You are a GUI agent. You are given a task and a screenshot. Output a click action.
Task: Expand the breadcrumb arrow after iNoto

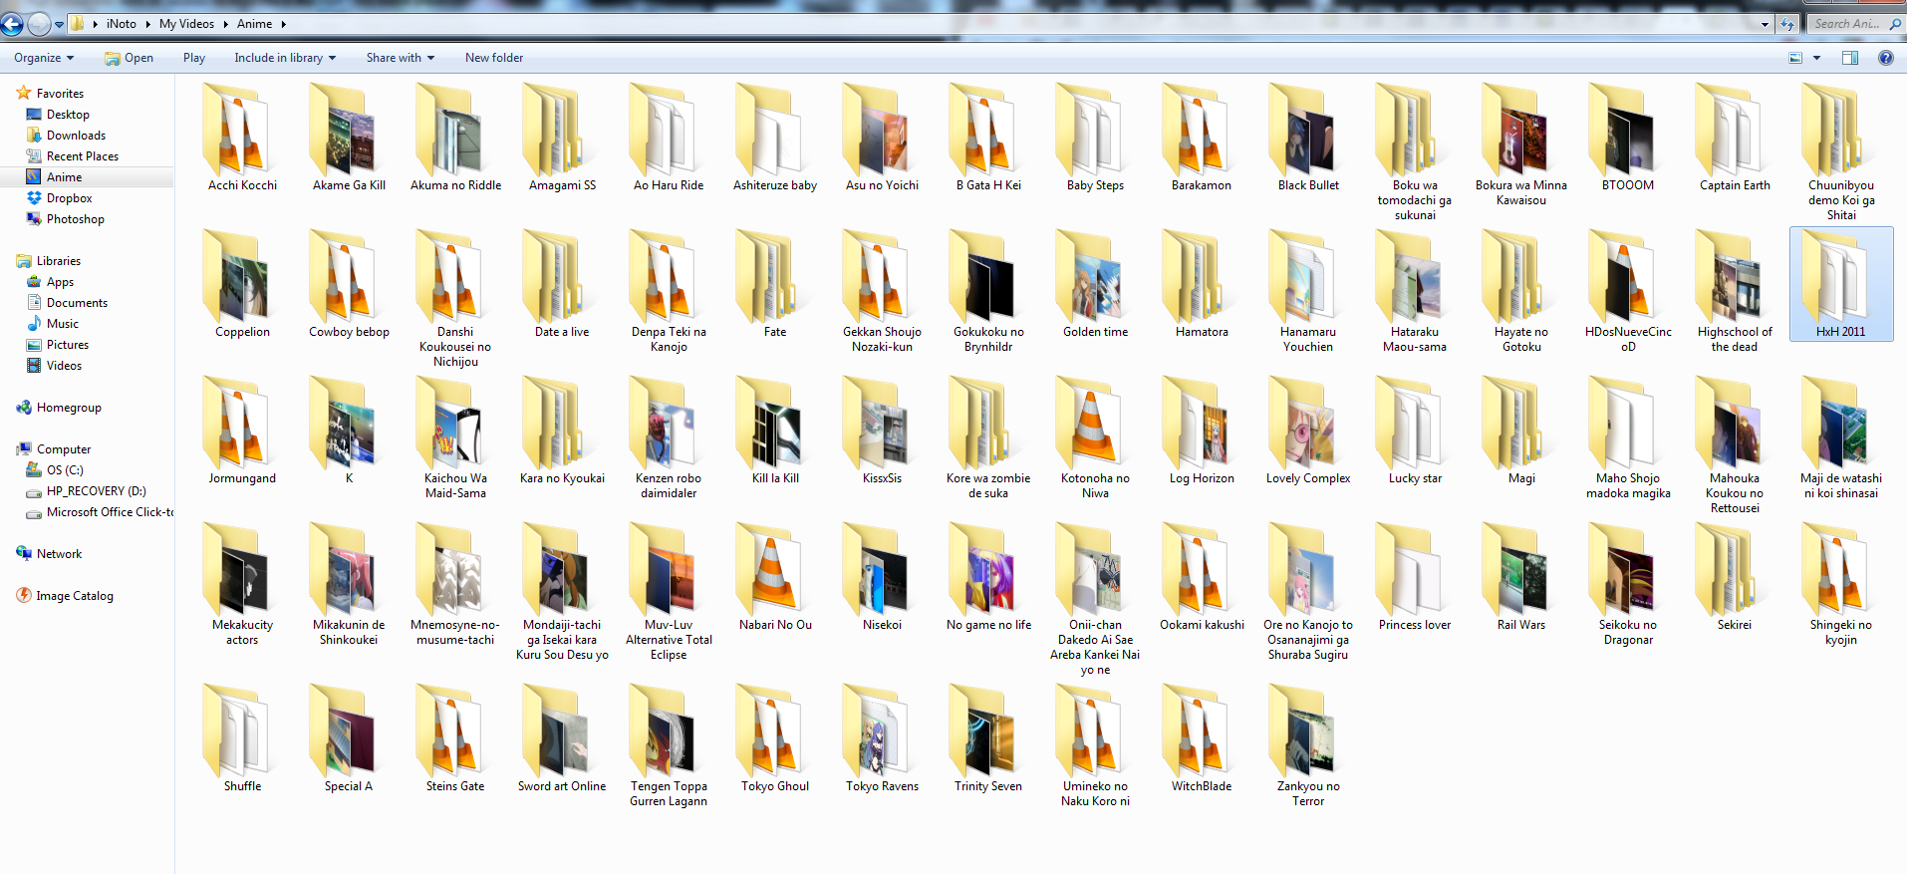148,24
